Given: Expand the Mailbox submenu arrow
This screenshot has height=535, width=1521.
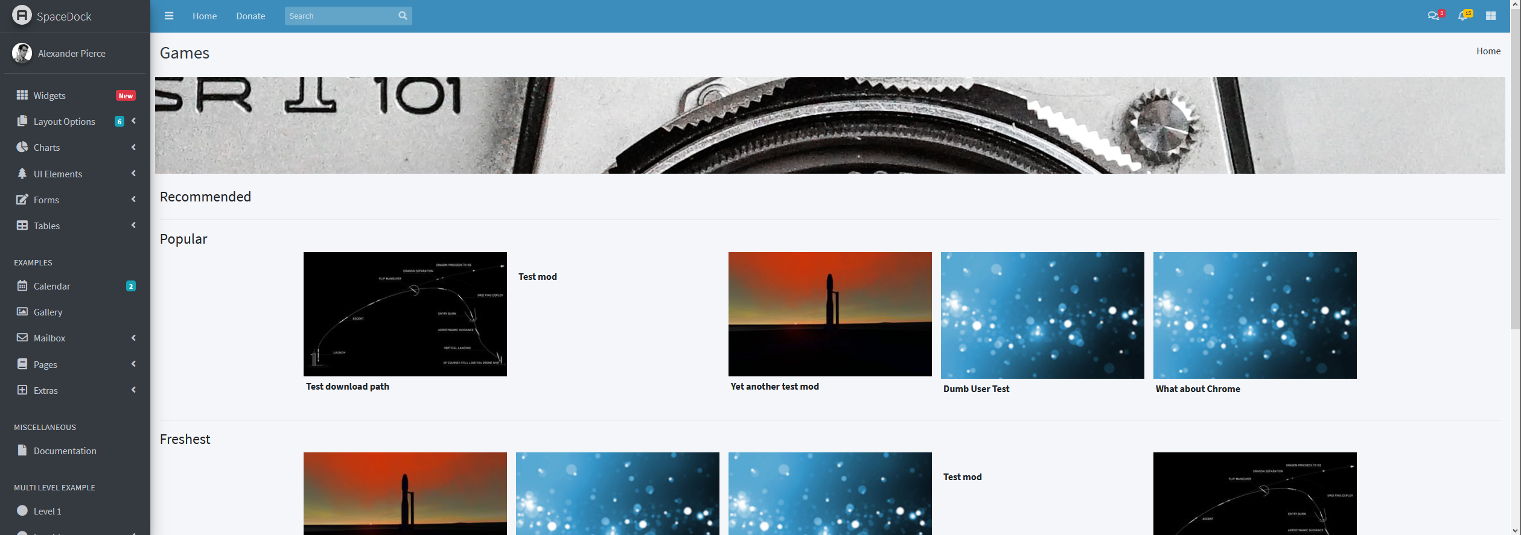Looking at the screenshot, I should [133, 337].
